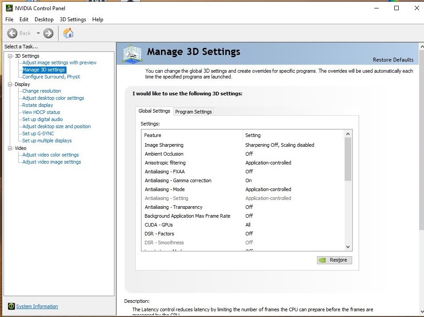Click the NVIDIA Control Panel title bar icon
This screenshot has height=317, width=424.
click(9, 8)
